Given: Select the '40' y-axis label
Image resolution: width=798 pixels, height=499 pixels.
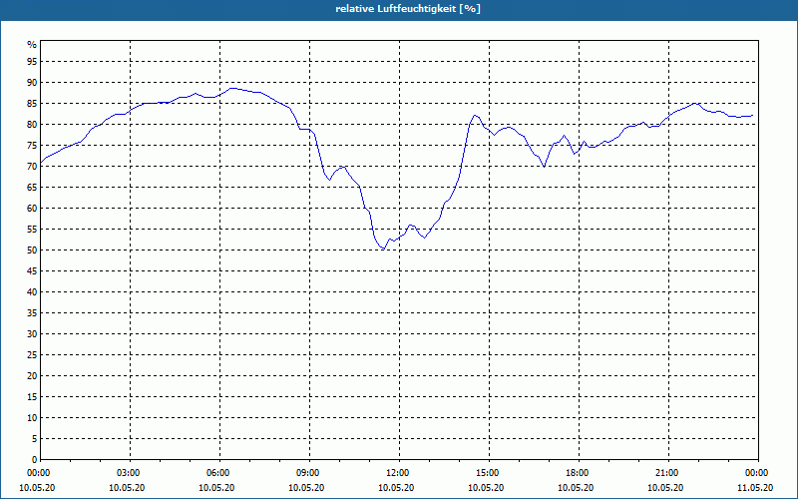Looking at the screenshot, I should (x=32, y=291).
